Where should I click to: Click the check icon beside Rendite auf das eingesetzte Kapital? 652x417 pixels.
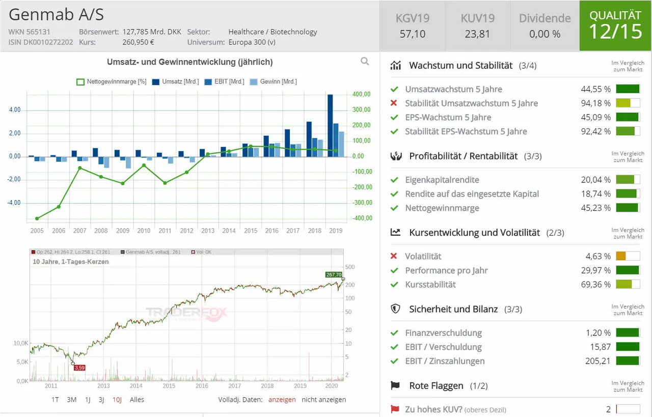pyautogui.click(x=394, y=193)
